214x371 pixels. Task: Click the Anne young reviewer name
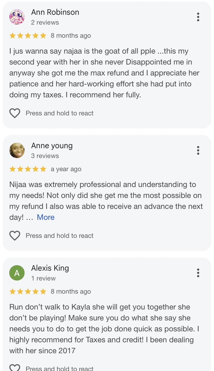coord(52,146)
